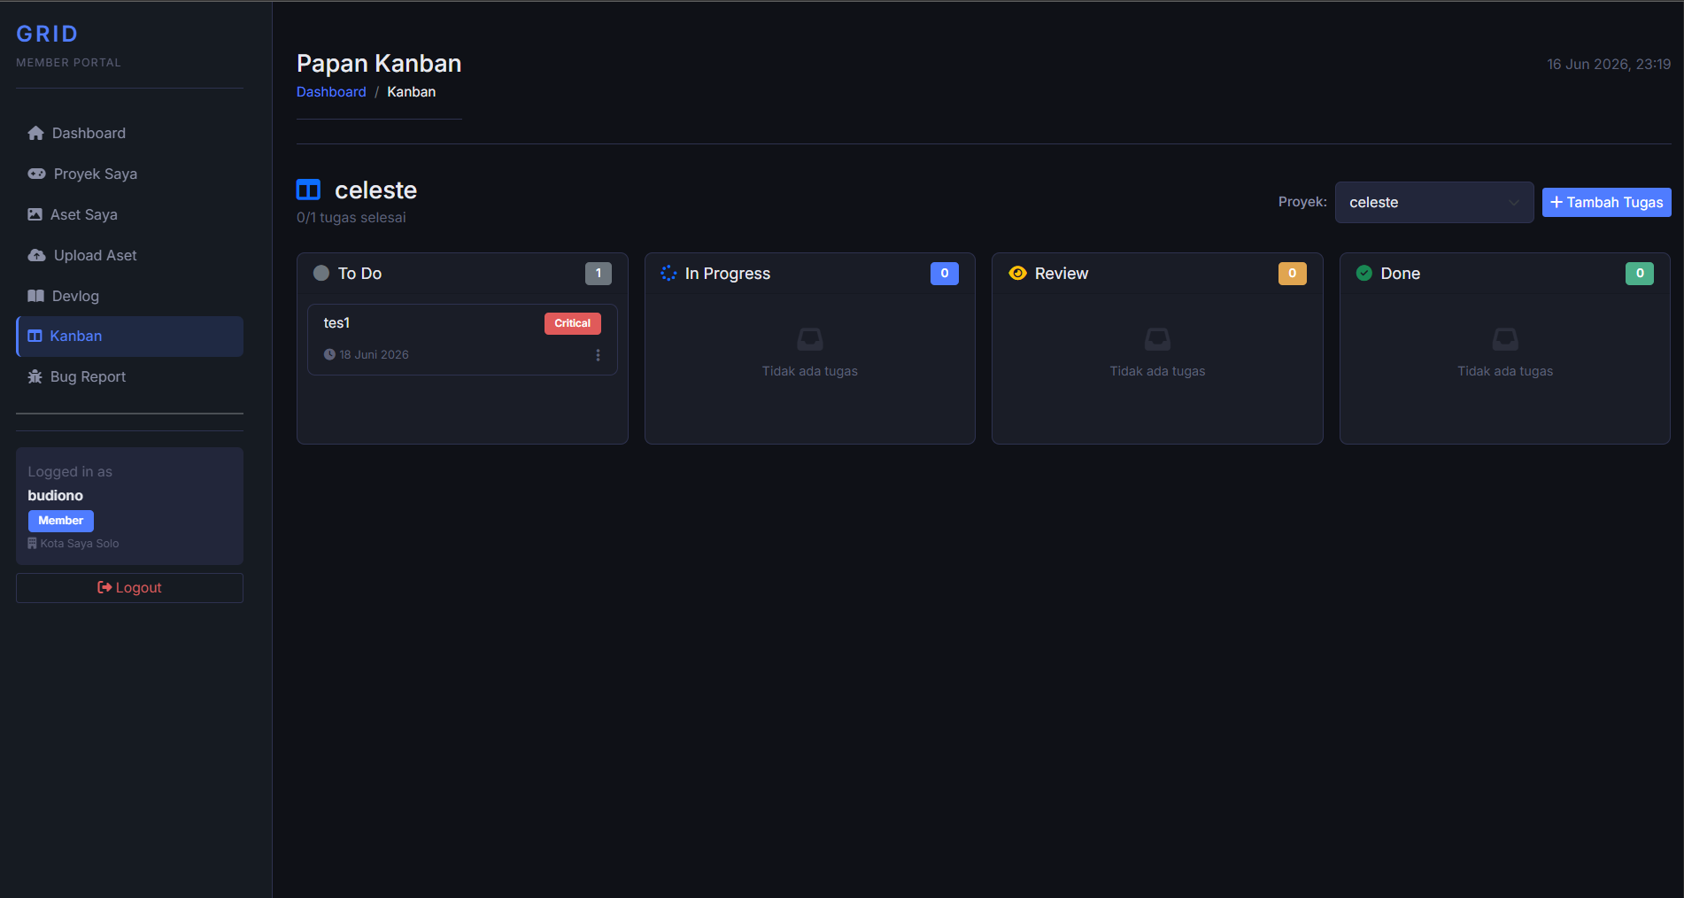Image resolution: width=1684 pixels, height=898 pixels.
Task: Select the active Kanban menu item
Action: pos(129,337)
